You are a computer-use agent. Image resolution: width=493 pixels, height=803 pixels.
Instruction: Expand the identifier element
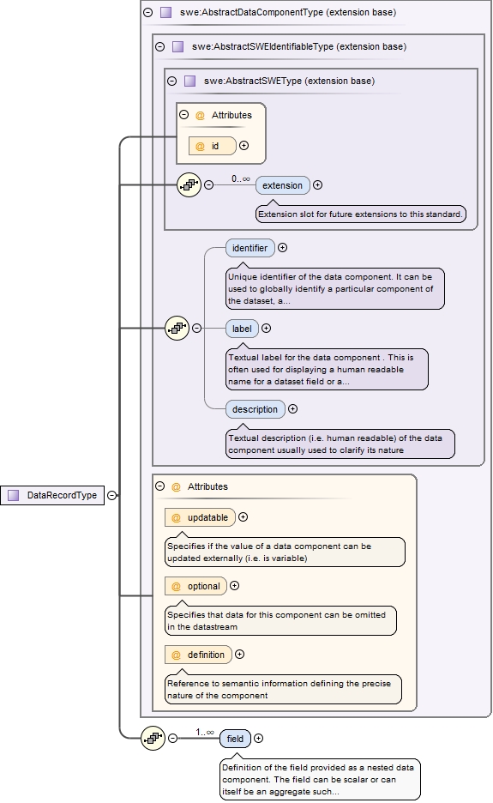coord(282,247)
